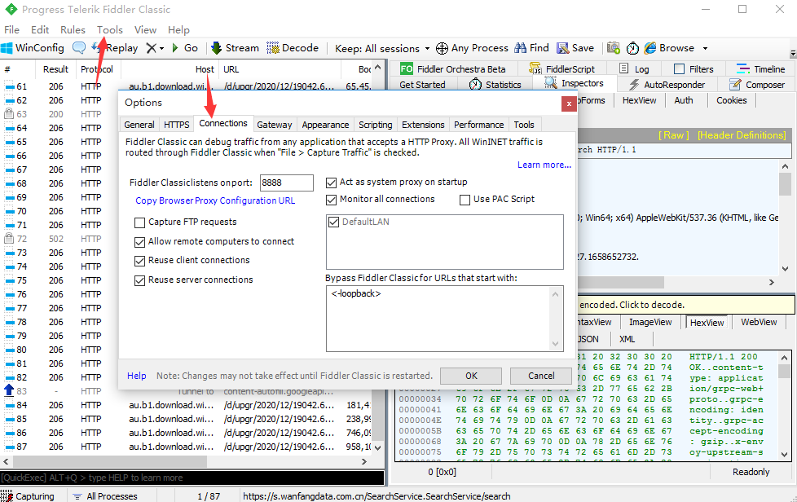Select the Gateway options tab
This screenshot has height=502, width=797.
click(x=275, y=125)
